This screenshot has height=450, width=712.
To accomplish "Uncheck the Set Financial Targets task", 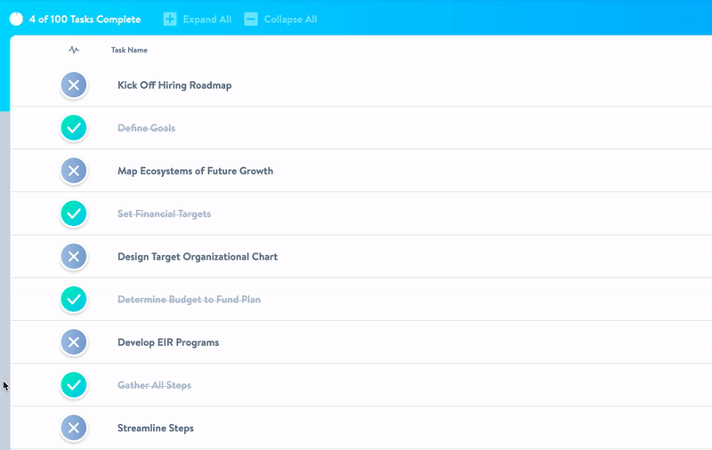I will click(74, 213).
